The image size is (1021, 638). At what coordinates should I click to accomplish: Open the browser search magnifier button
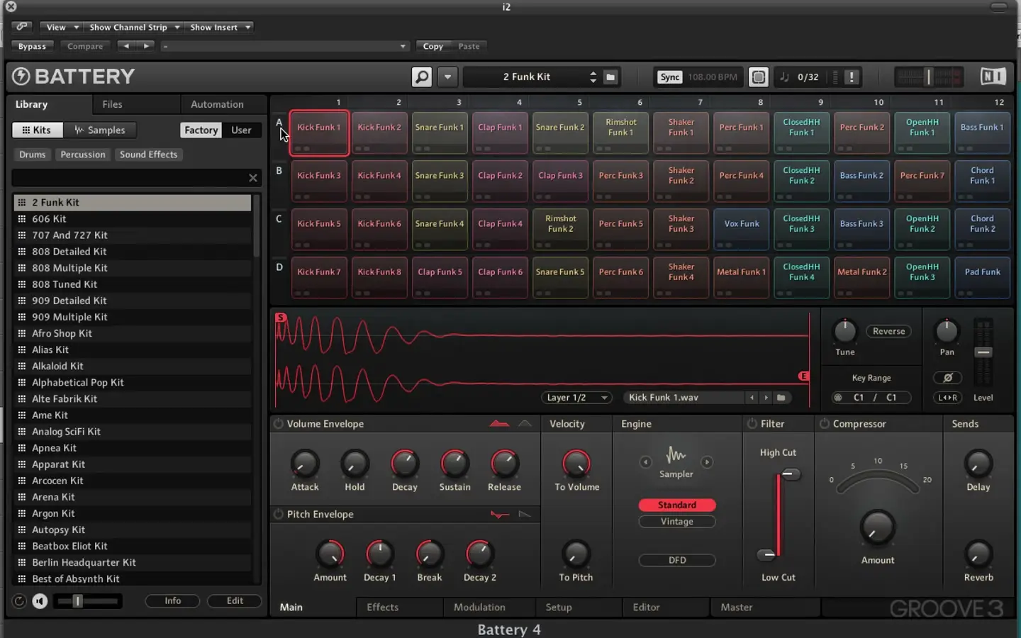pyautogui.click(x=422, y=77)
